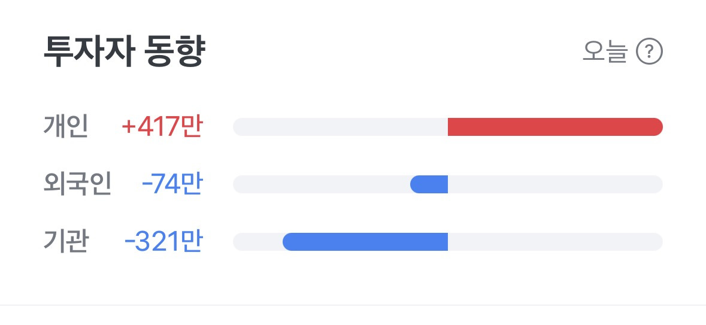Click gray left portion of 외국인 bar

322,184
